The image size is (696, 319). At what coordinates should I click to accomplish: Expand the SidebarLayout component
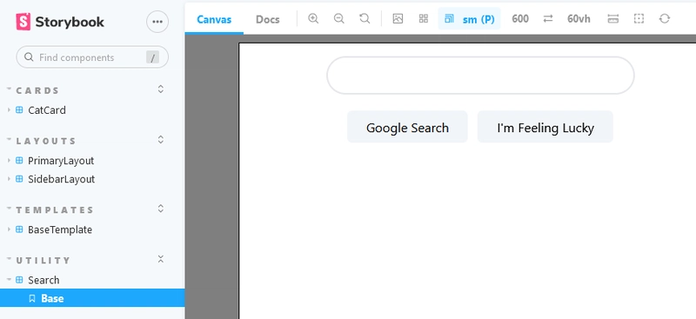point(61,179)
